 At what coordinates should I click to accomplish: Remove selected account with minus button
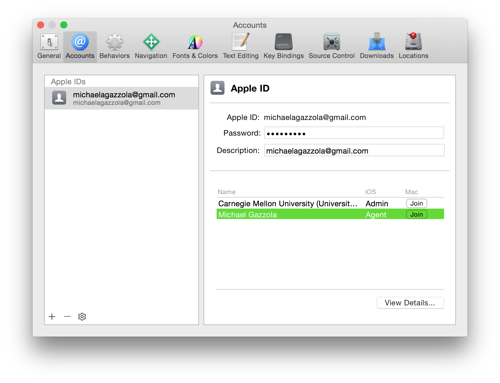click(67, 317)
